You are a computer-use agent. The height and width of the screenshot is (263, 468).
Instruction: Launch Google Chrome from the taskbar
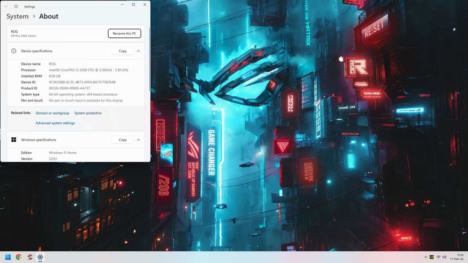[x=19, y=257]
